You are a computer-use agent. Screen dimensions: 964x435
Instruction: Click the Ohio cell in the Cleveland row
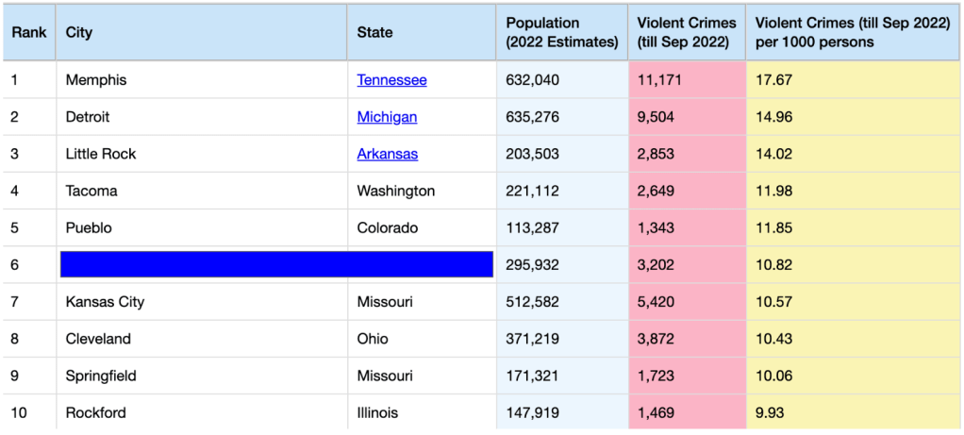point(373,339)
